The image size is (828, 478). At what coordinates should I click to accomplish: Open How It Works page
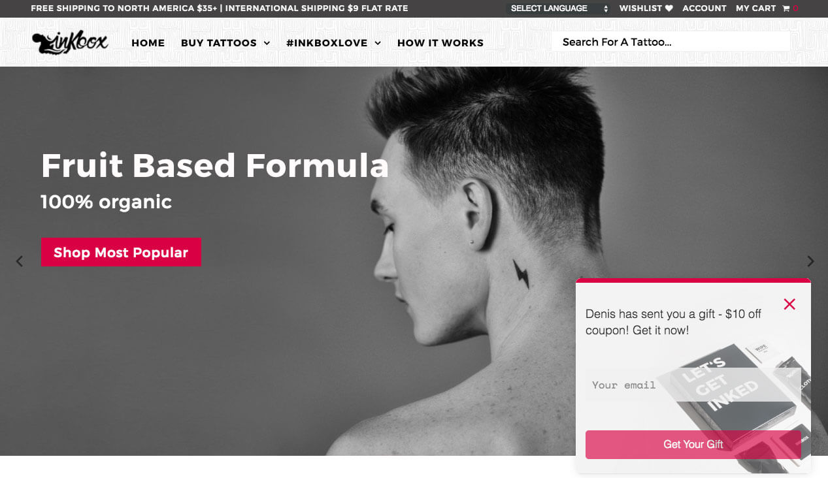pos(440,43)
